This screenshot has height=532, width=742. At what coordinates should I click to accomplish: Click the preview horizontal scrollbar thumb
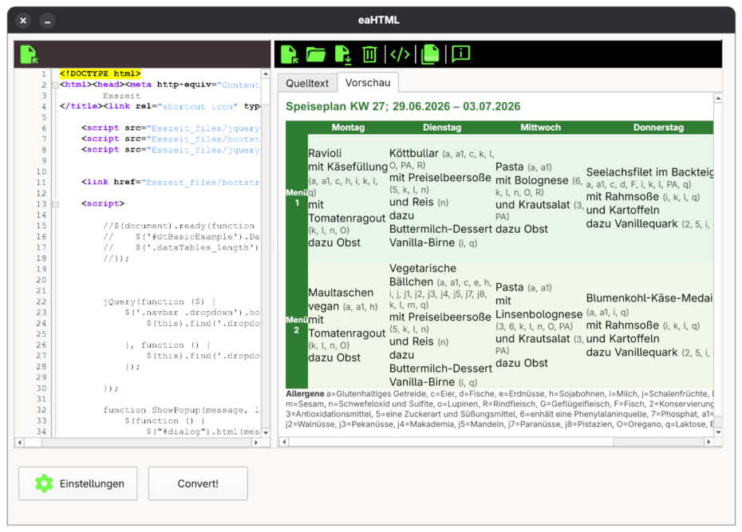tap(452, 442)
